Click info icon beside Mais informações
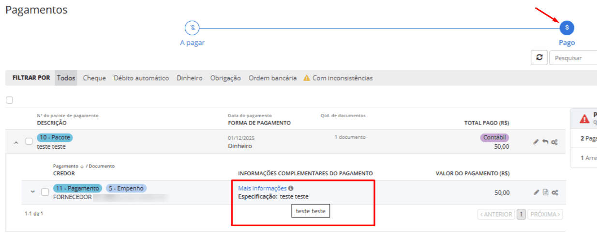Viewport: 597px width, 233px height. point(291,188)
